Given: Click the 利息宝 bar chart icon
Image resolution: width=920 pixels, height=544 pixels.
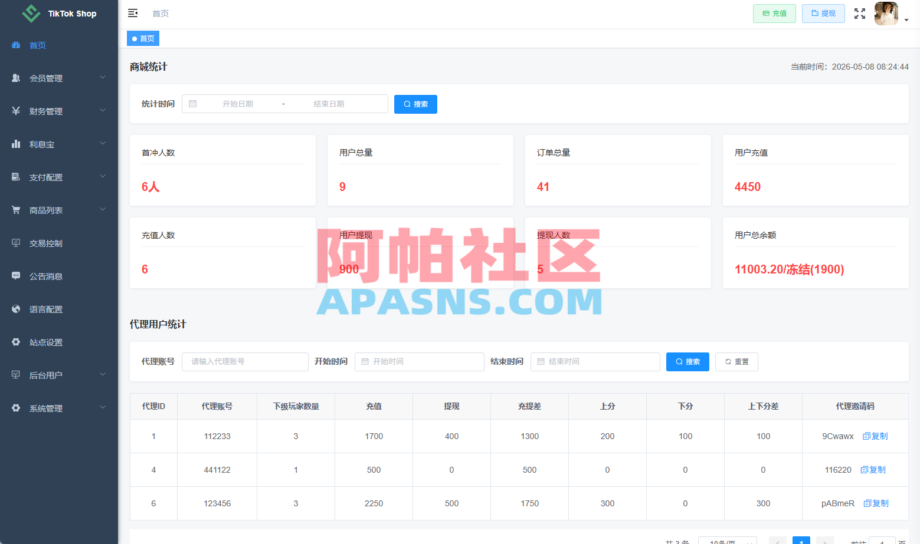Looking at the screenshot, I should [16, 144].
